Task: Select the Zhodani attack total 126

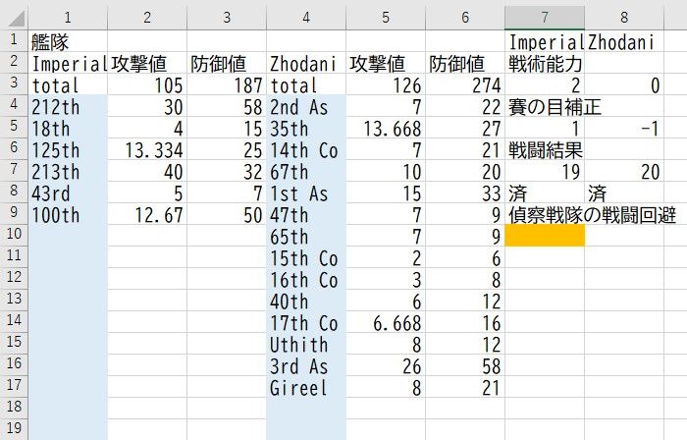Action: (386, 84)
